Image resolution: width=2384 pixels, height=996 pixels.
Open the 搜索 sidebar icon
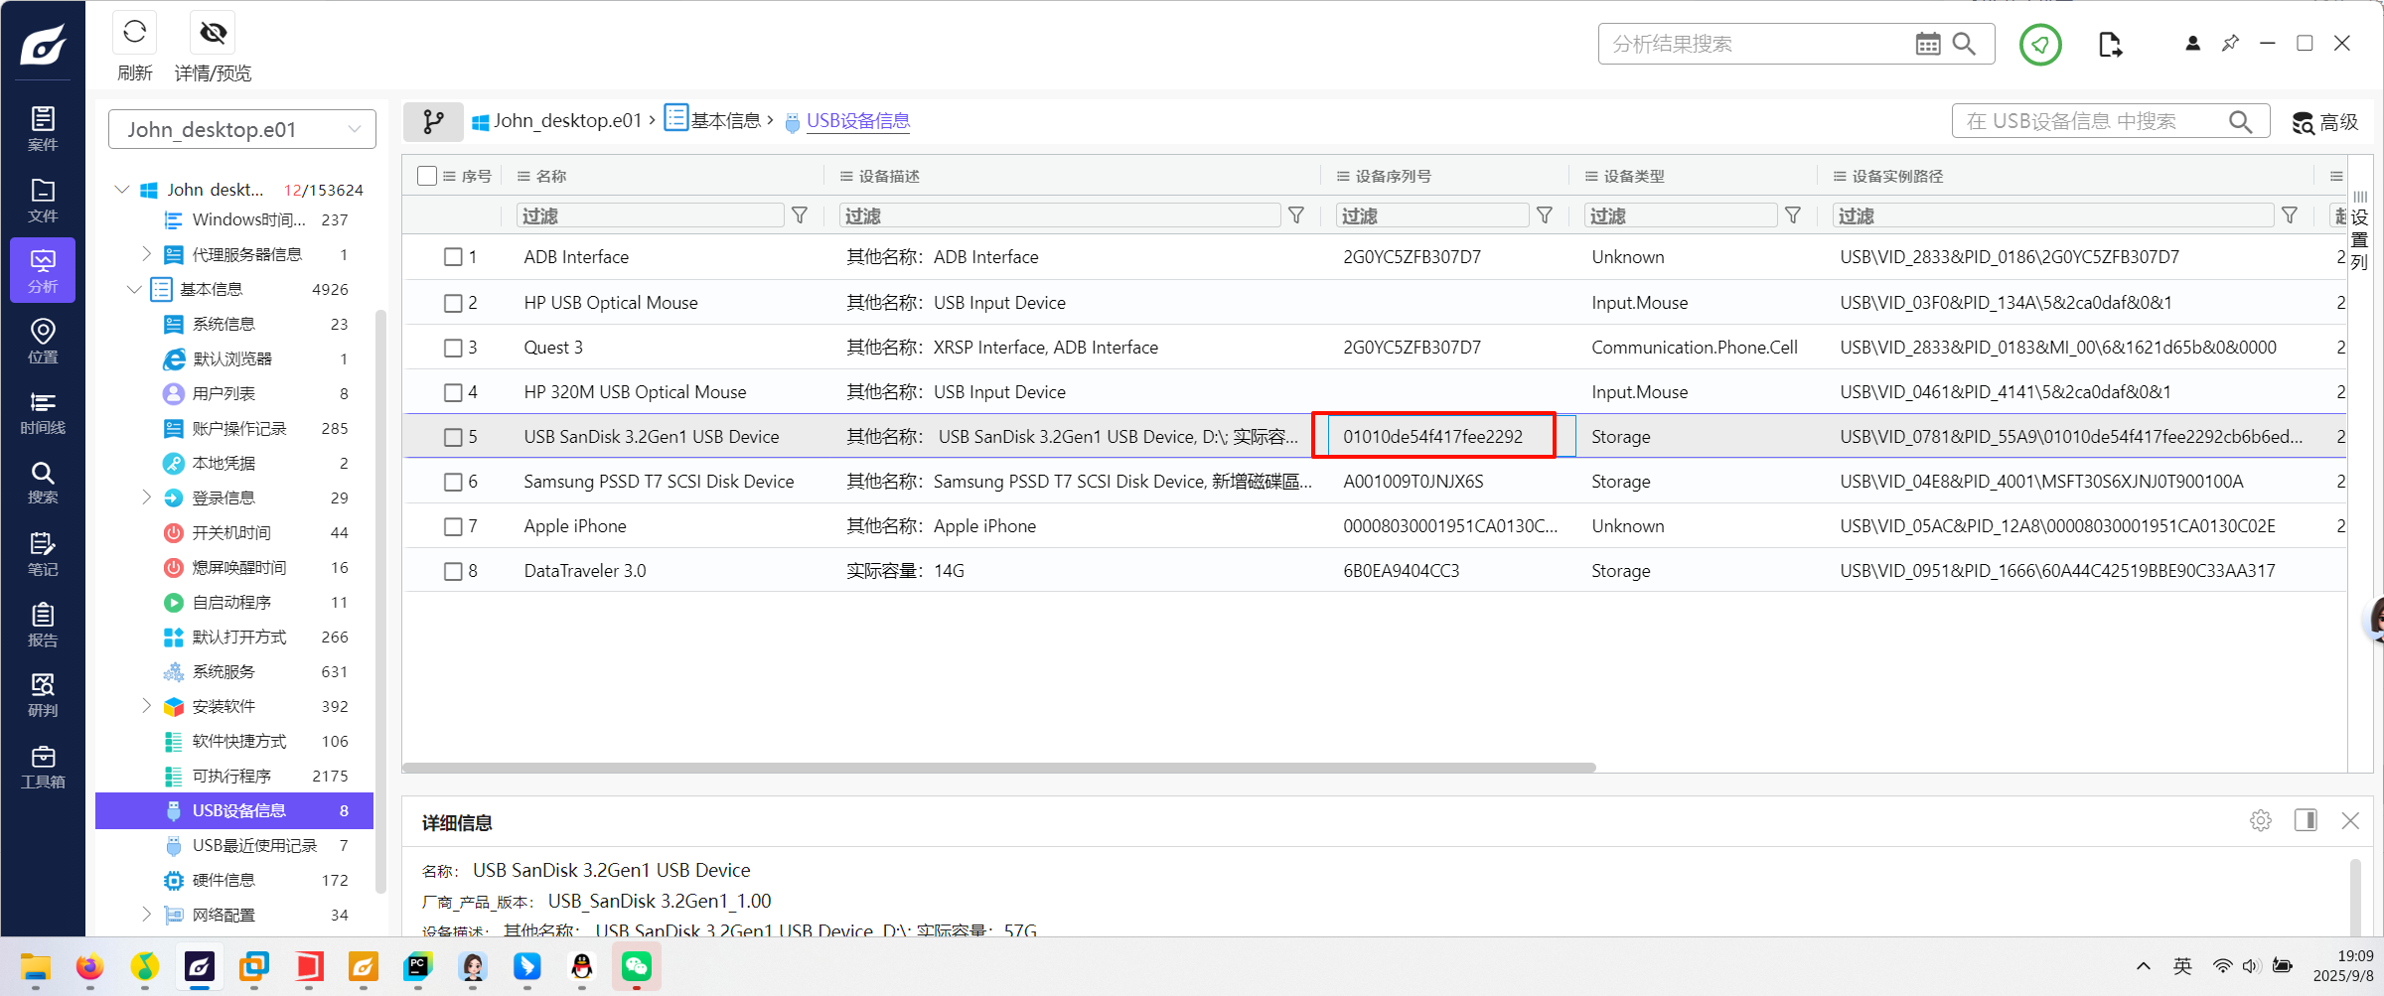[x=43, y=483]
